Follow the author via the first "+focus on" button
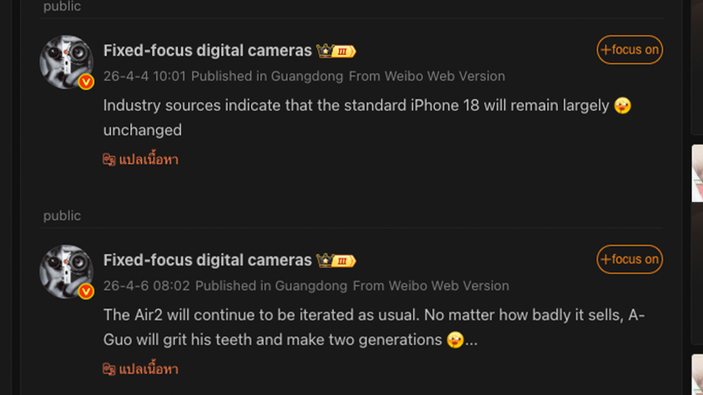The width and height of the screenshot is (703, 395). point(629,50)
